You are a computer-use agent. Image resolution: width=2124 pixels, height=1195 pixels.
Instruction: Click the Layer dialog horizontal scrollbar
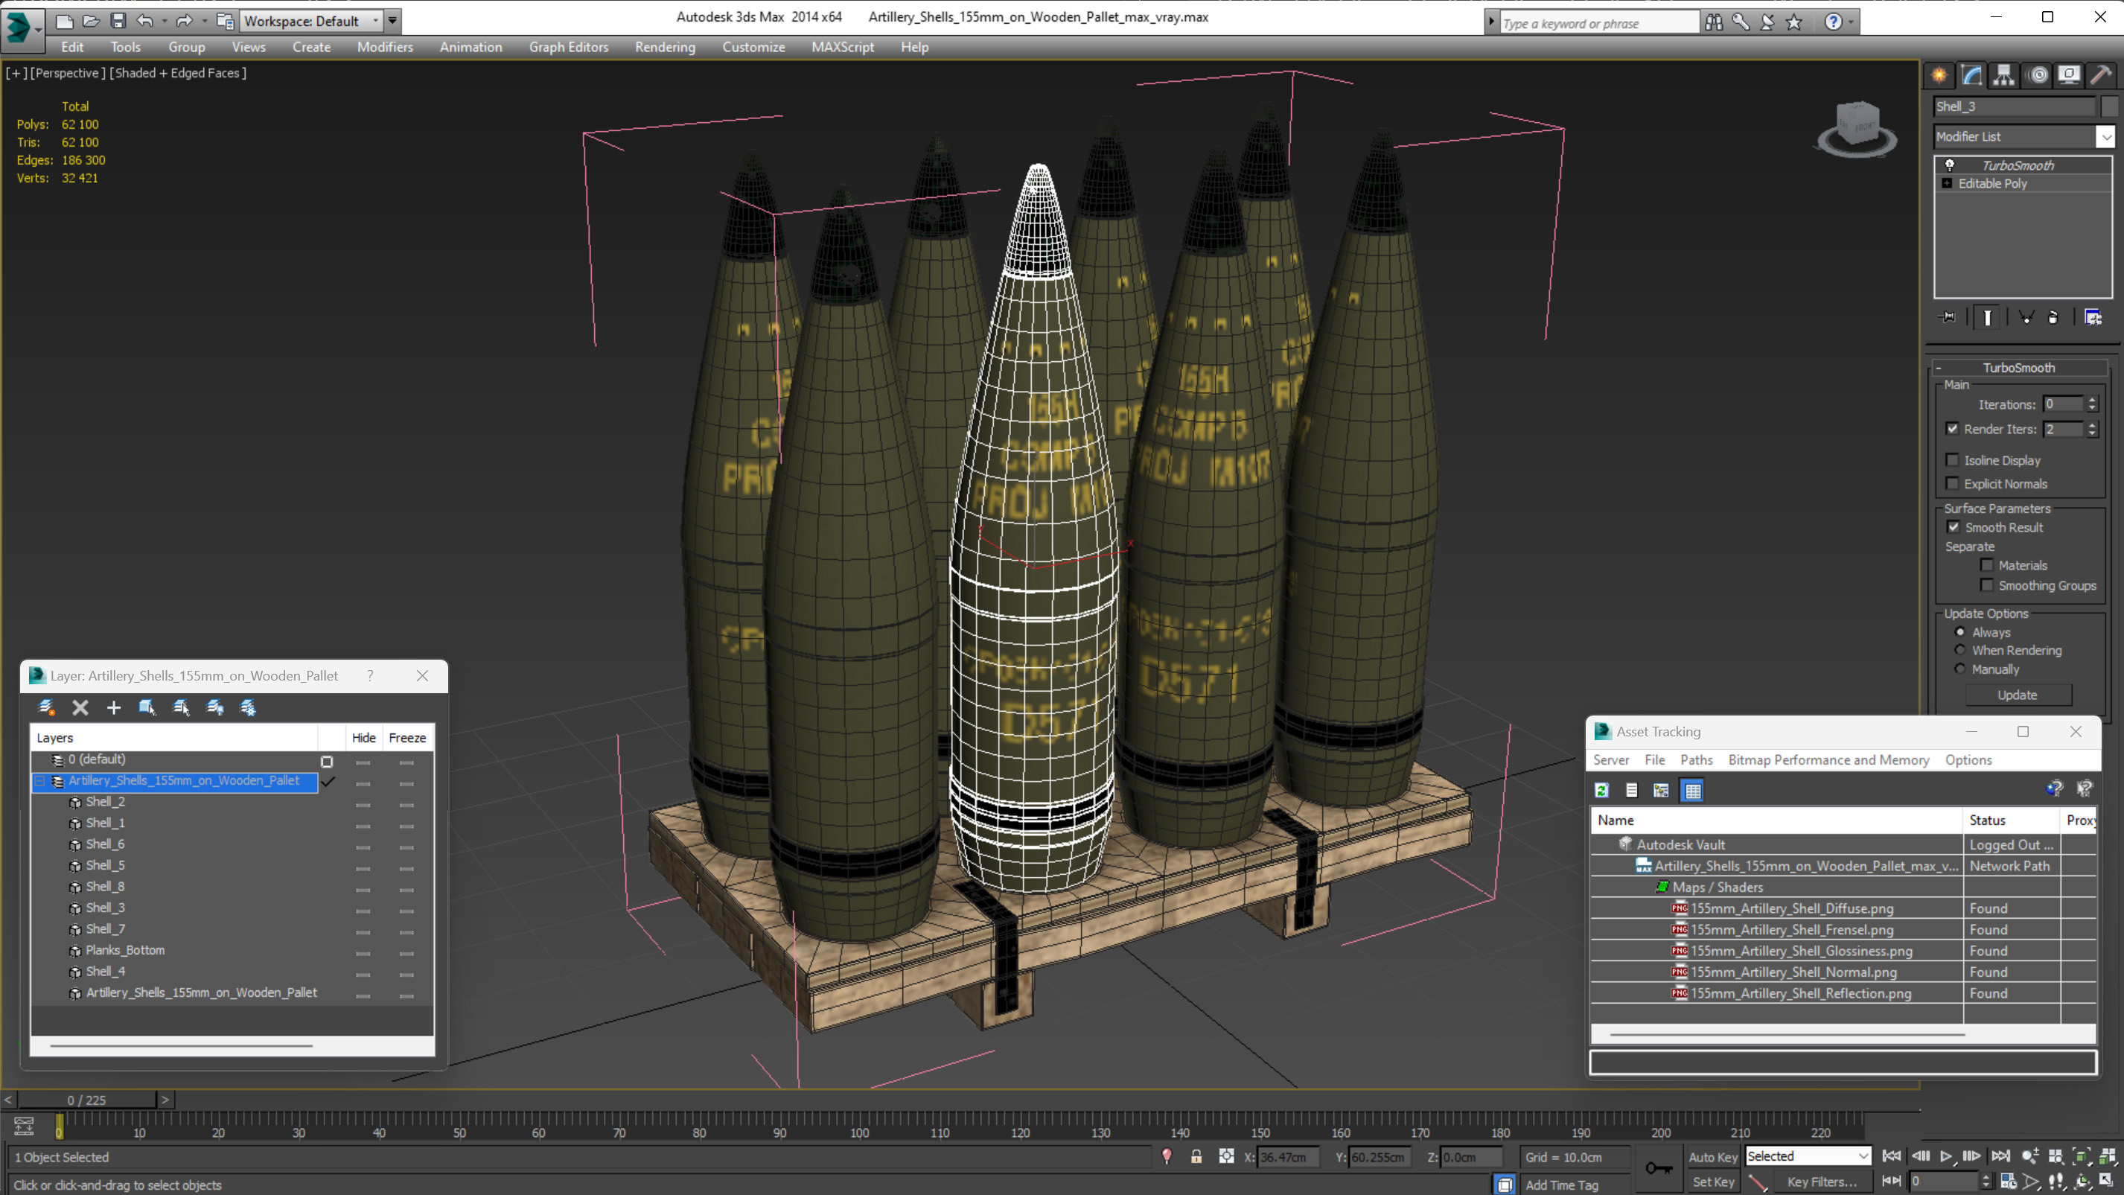click(x=182, y=1046)
